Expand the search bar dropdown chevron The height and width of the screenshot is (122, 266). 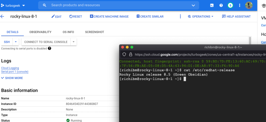tap(193, 5)
